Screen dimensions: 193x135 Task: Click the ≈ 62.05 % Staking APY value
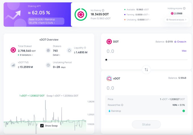pyautogui.click(x=39, y=13)
